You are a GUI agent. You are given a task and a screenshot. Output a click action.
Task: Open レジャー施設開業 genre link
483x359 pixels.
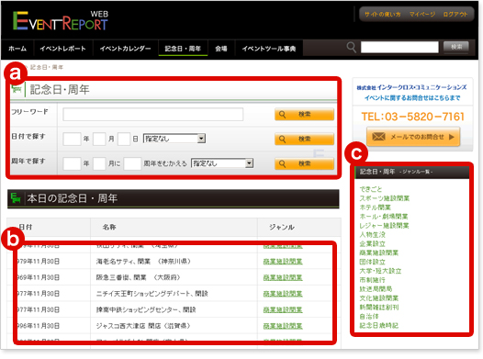[384, 225]
